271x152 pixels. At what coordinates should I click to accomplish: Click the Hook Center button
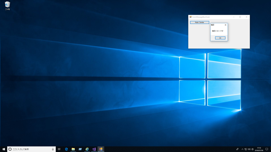[200, 22]
